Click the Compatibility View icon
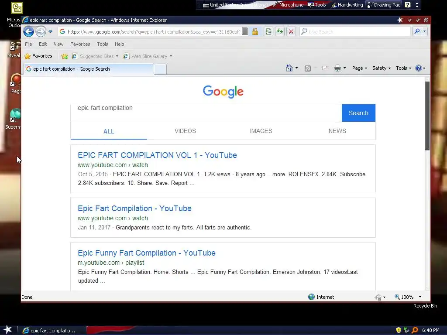 [268, 31]
